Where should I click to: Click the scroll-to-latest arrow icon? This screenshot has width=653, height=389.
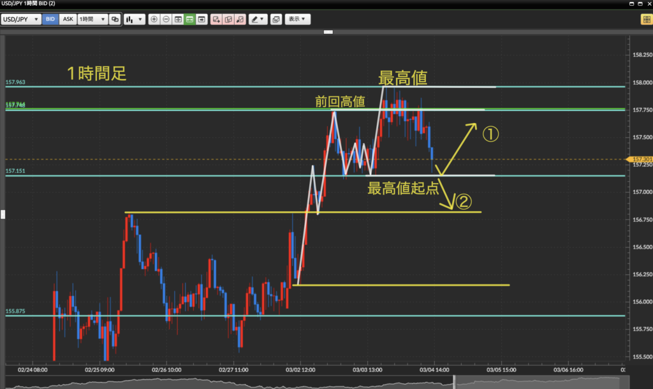[x=202, y=20]
